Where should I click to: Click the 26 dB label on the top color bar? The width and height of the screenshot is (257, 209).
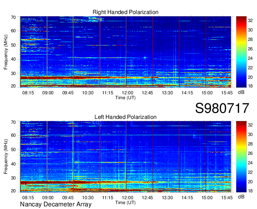[x=250, y=49]
